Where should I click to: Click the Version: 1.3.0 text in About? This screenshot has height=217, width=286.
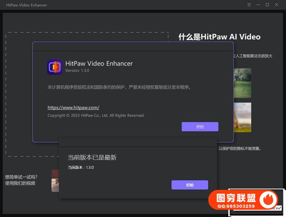click(77, 71)
